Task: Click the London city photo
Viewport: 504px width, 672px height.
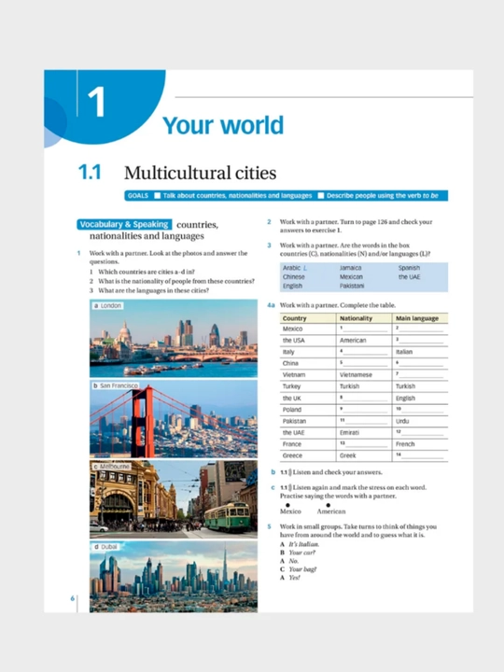Action: (x=174, y=338)
